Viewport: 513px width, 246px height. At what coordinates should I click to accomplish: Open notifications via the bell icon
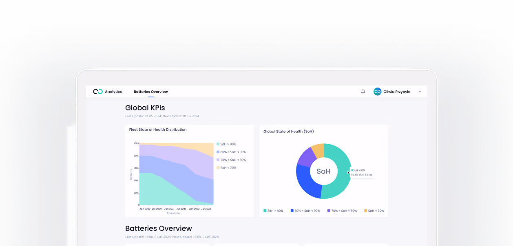363,91
